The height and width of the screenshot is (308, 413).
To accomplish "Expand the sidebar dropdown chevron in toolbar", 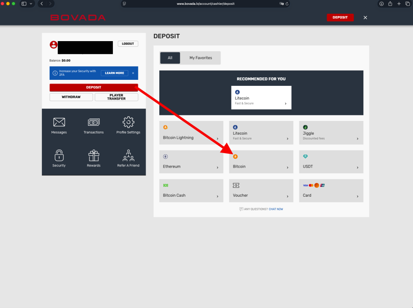I will point(31,4).
